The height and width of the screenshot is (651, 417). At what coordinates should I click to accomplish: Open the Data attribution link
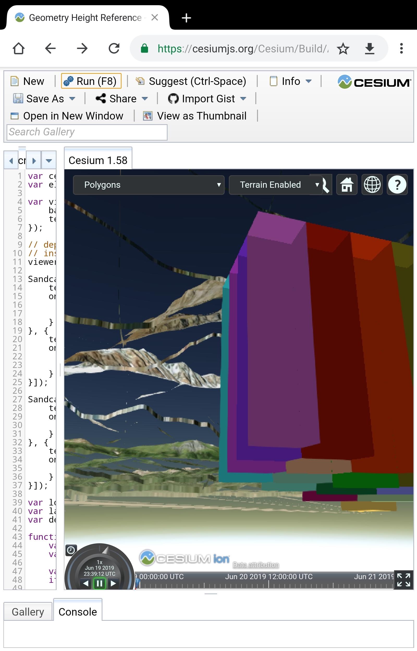(x=255, y=565)
